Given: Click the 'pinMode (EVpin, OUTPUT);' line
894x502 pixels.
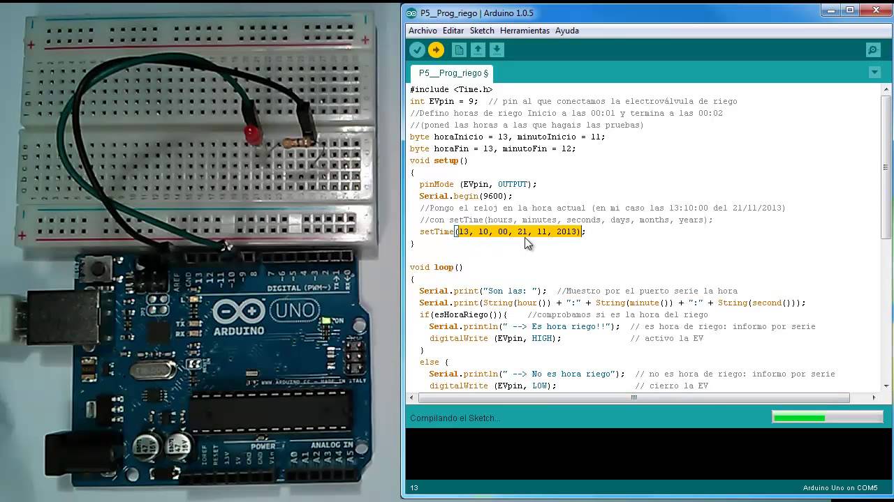Looking at the screenshot, I should coord(478,184).
